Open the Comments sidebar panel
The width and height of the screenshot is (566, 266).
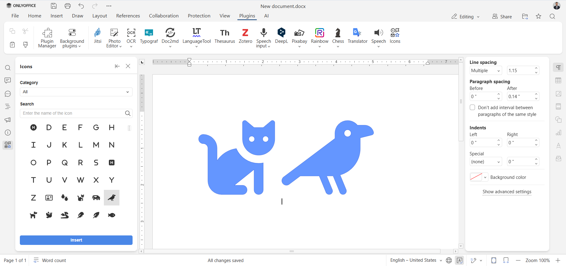[8, 81]
